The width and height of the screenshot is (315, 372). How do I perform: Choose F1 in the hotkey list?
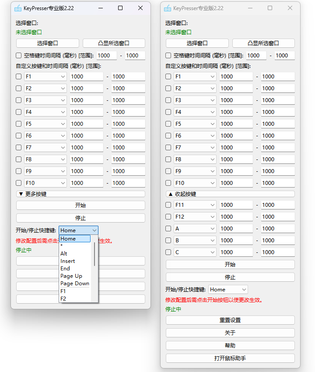tap(75, 291)
